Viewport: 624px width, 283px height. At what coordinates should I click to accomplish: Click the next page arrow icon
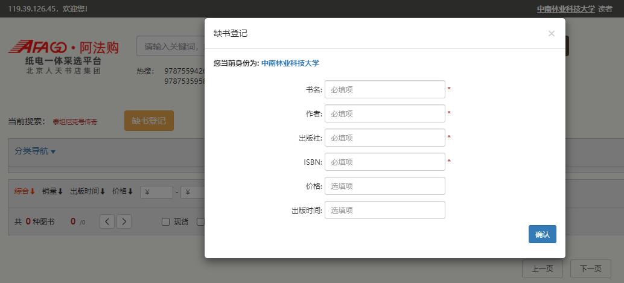pos(124,221)
